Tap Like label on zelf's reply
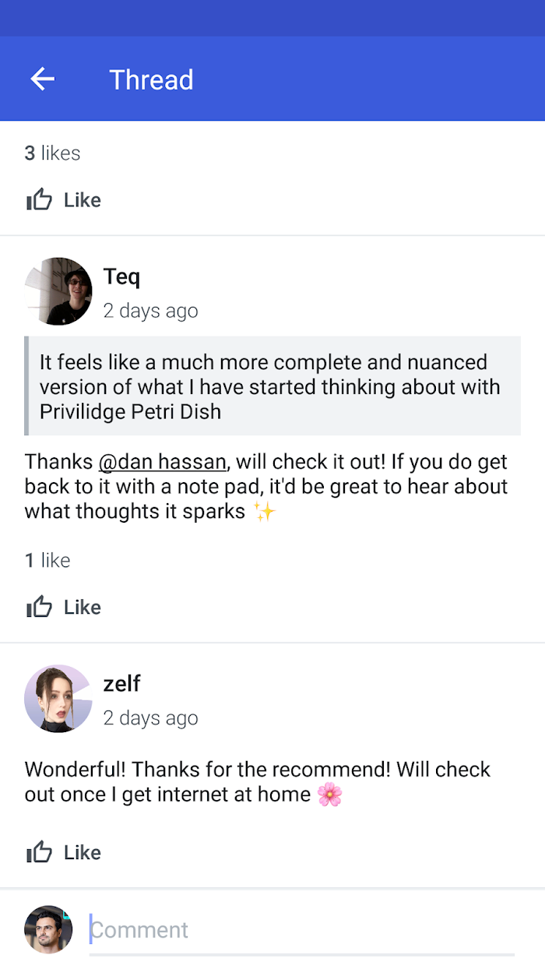Screen dimensions: 545x969 pyautogui.click(x=83, y=853)
